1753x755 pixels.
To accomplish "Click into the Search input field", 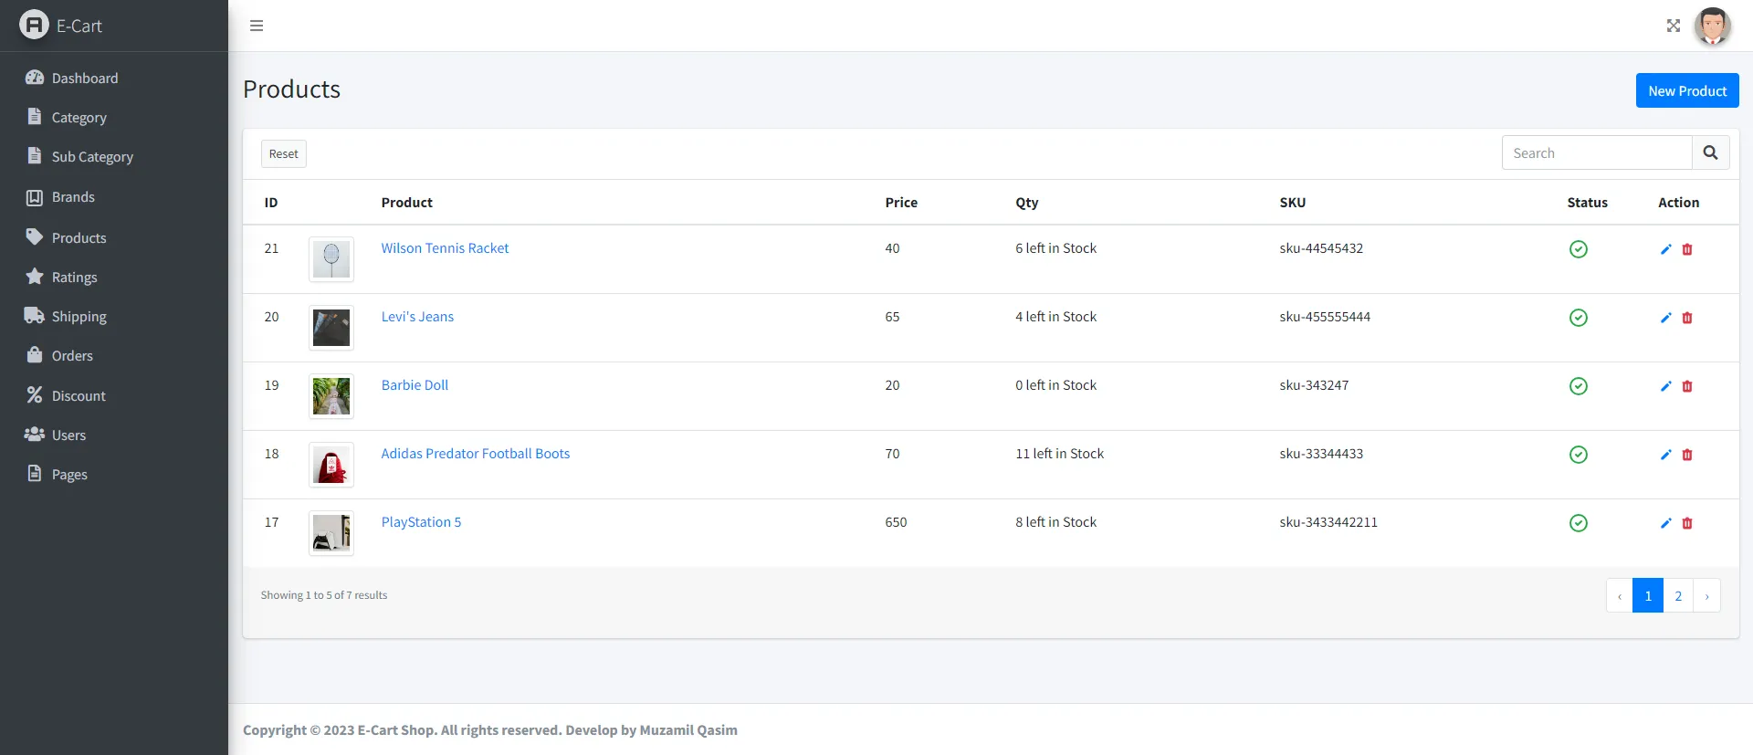I will [1596, 153].
